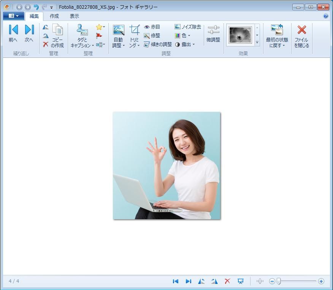Expand the 露出 exposure dropdown
Viewport: 333px width, 290px height.
point(185,45)
